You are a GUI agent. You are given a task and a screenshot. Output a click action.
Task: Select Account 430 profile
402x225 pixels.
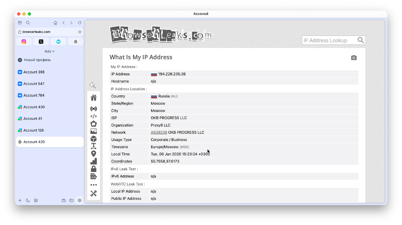[50, 107]
